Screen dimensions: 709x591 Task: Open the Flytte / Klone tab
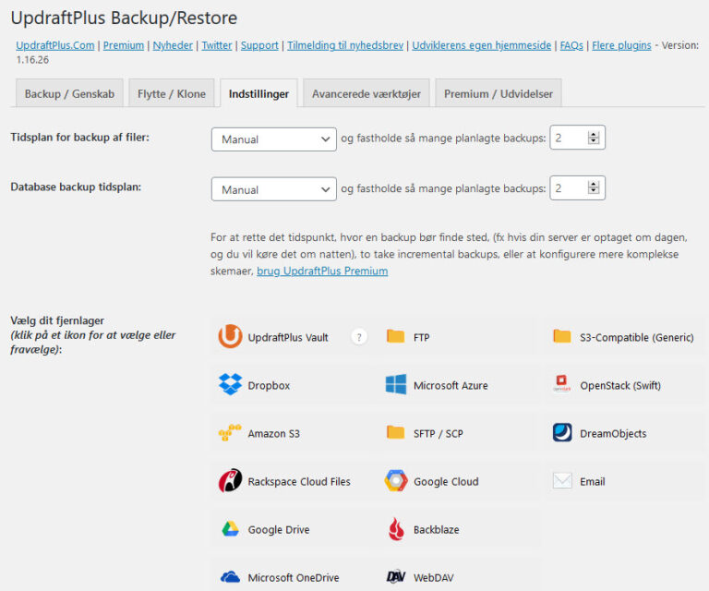[x=172, y=93]
